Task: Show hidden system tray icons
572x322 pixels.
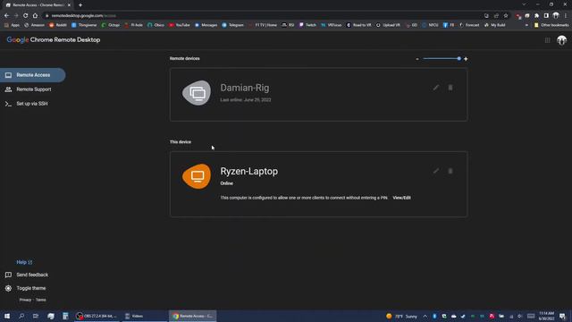Action: coord(425,316)
